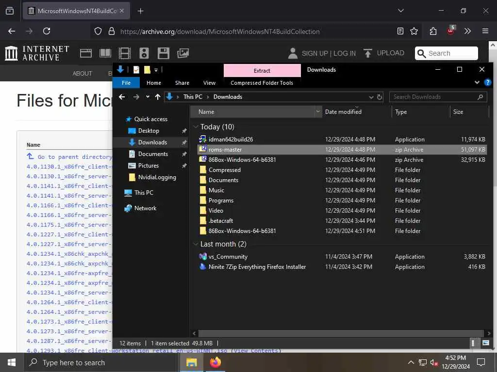Open the Web archive icon in Internet Archive nav
The height and width of the screenshot is (372, 497).
(85, 53)
